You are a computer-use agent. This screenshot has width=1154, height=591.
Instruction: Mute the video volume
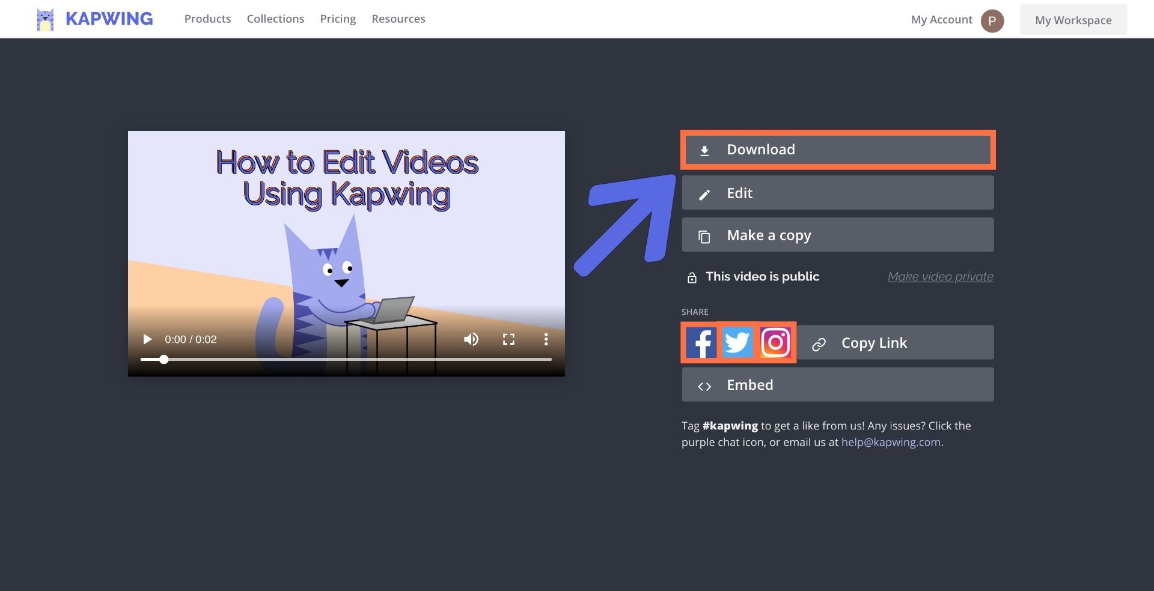(x=471, y=339)
